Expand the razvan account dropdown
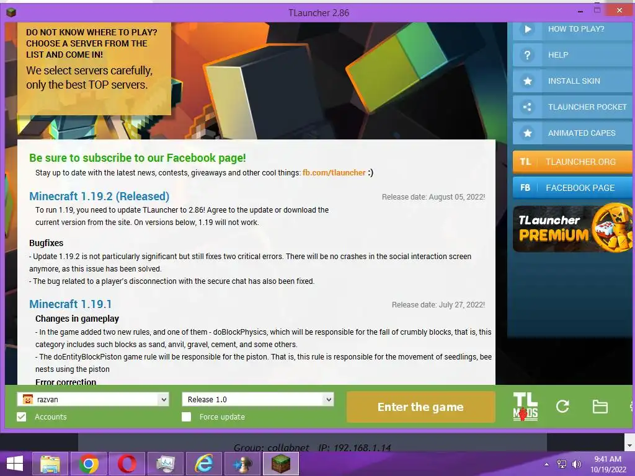 coord(163,400)
